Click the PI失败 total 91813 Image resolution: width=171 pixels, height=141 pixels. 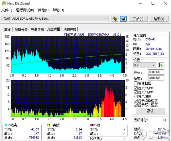pyautogui.click(x=78, y=138)
